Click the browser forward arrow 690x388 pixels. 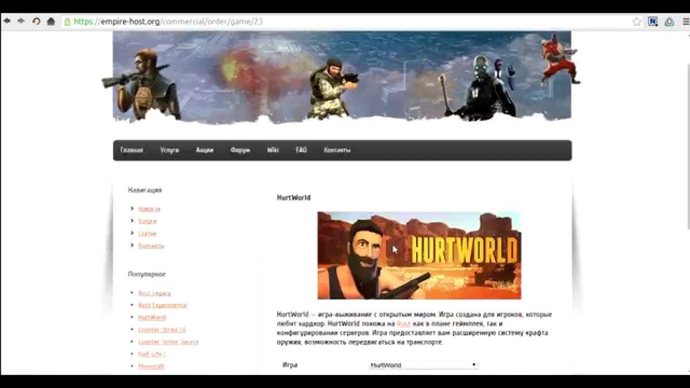[22, 21]
